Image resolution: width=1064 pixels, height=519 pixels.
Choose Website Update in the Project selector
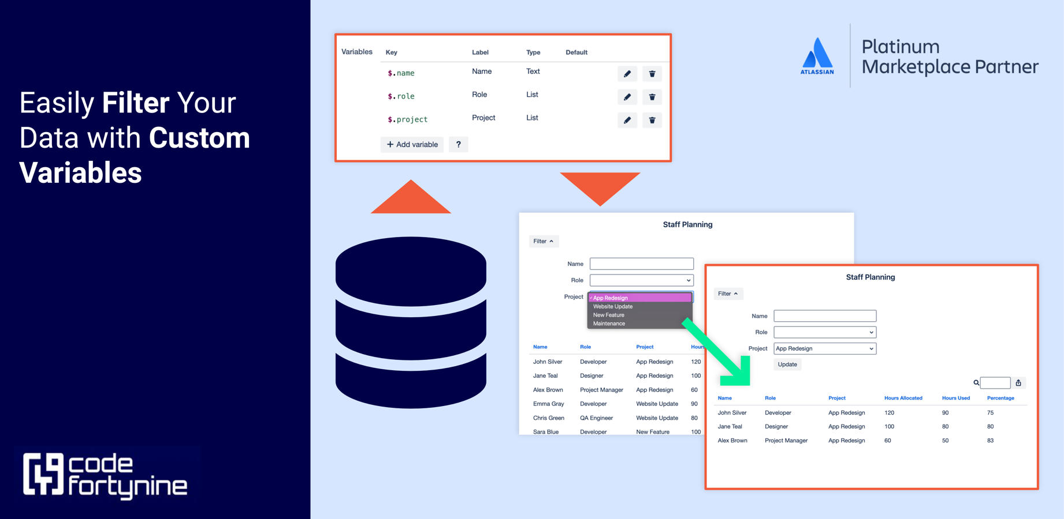[x=612, y=306]
